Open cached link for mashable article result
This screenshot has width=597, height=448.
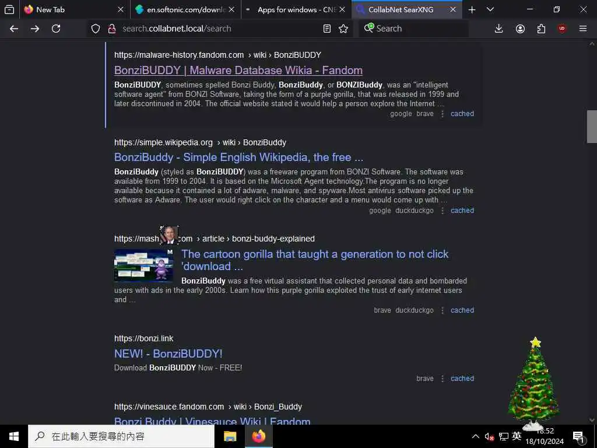[462, 310]
